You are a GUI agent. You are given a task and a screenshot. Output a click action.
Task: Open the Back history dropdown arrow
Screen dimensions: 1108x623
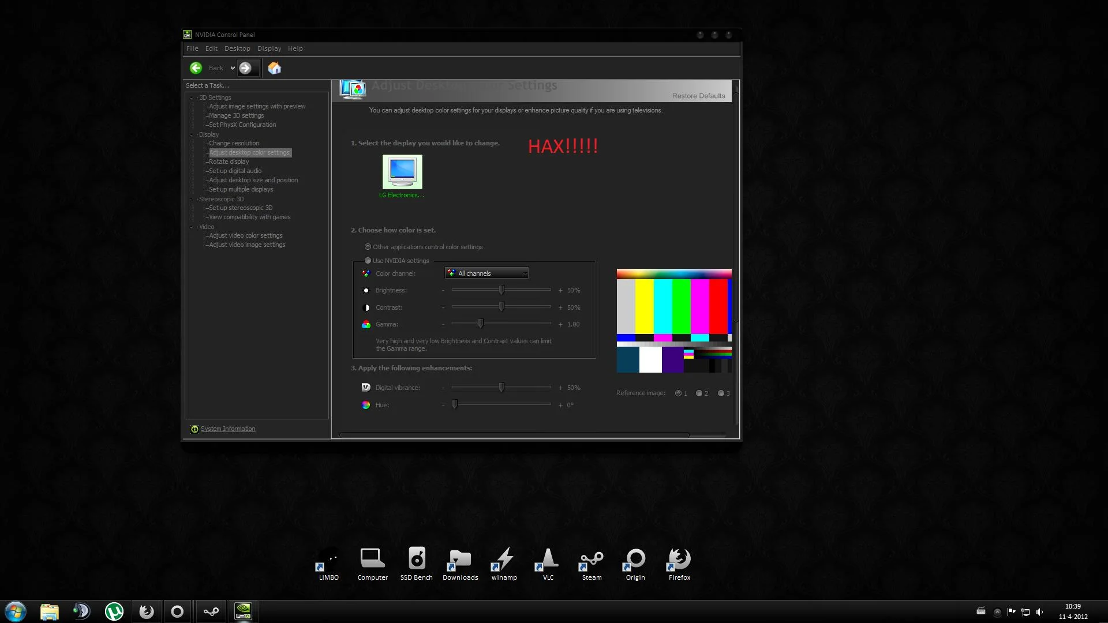[233, 68]
